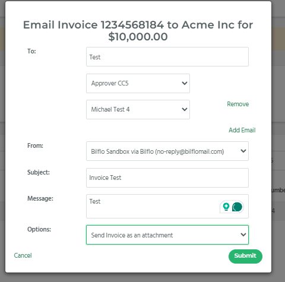Click the dark green Grammarly loading icon
The width and height of the screenshot is (285, 282).
coord(237,207)
